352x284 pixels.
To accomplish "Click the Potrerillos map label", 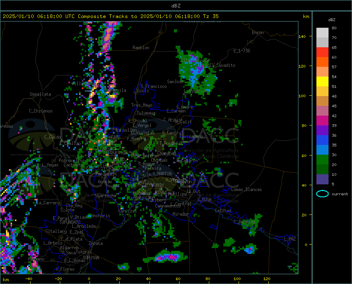I will [x=72, y=161].
